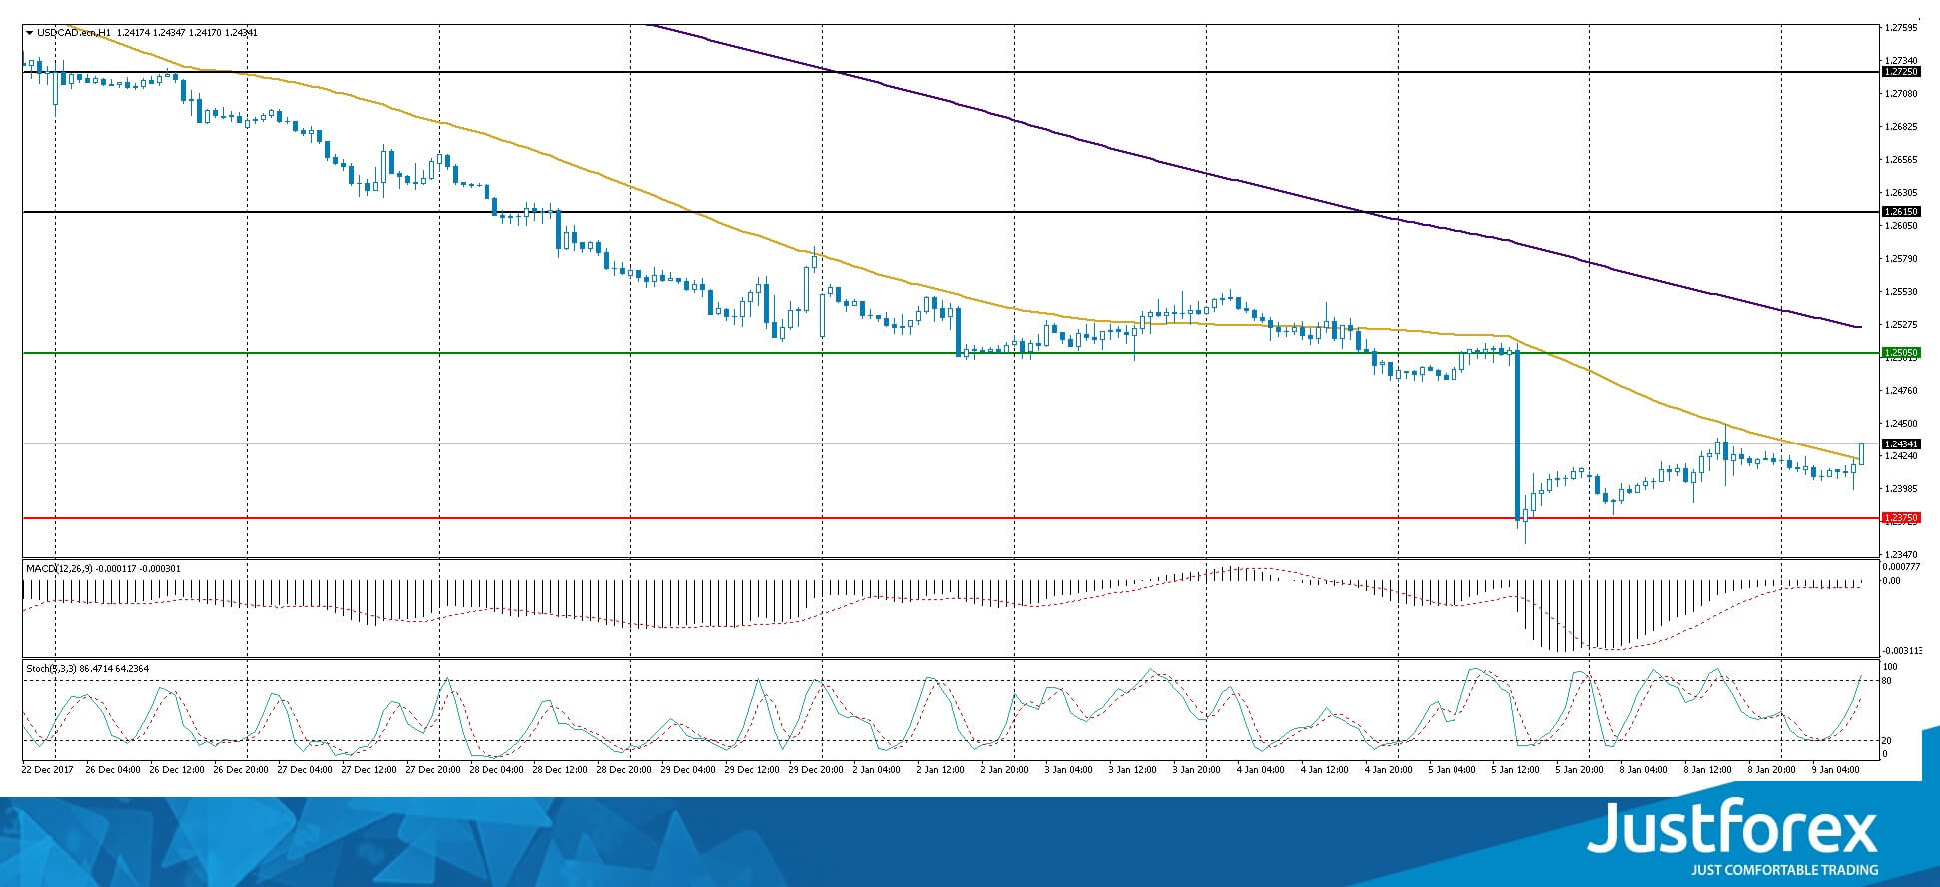This screenshot has width=1940, height=887.
Task: Click the Stochastic scale value 80
Action: pyautogui.click(x=1887, y=681)
